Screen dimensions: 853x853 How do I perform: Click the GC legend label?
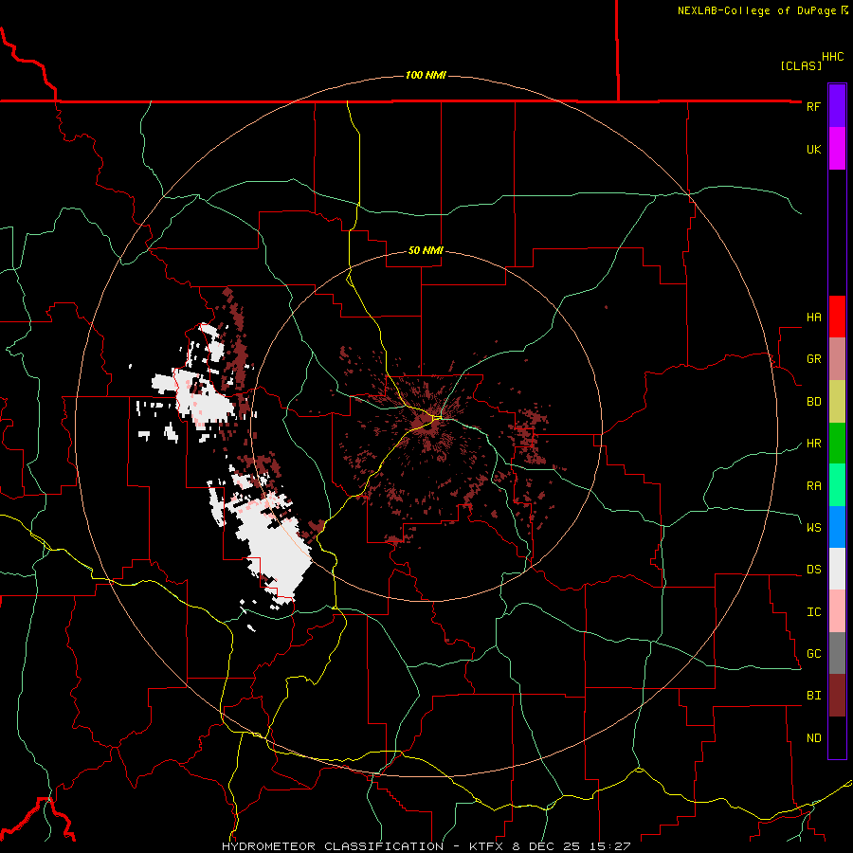[813, 654]
